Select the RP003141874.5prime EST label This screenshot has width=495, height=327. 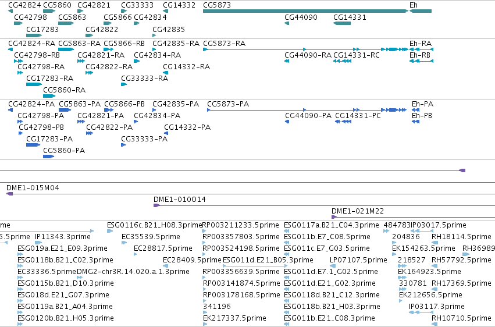click(241, 283)
